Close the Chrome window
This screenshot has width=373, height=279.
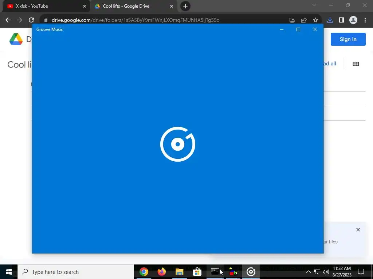[x=364, y=5]
